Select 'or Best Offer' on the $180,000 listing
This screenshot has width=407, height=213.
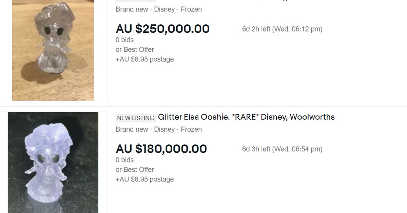click(x=135, y=170)
